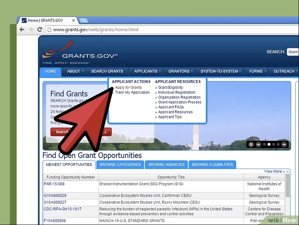Screen dimensions: 299x225
Task: Expand the SYSTEM-TO-SYSTEM dropdown menu
Action: 221,71
